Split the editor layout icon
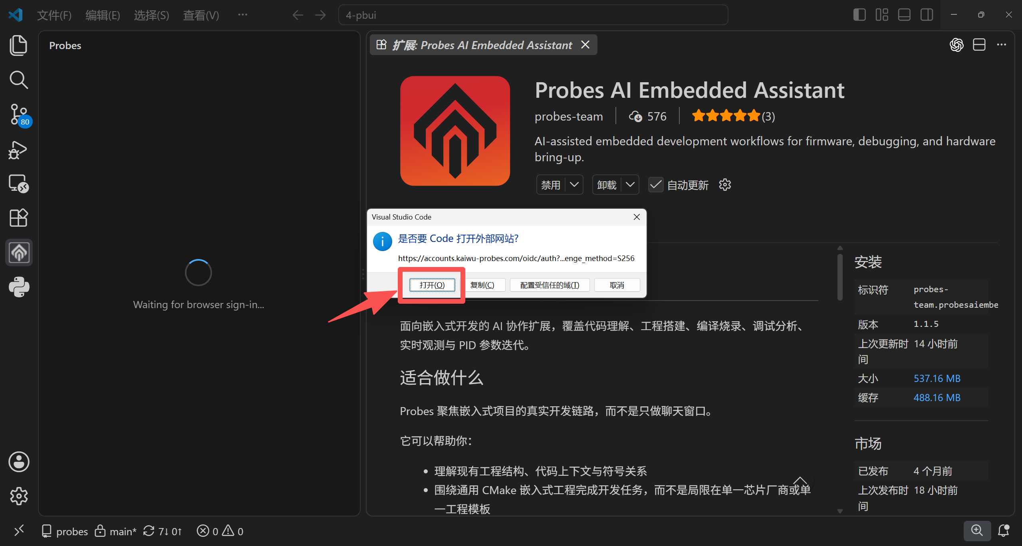The width and height of the screenshot is (1022, 546). [979, 45]
